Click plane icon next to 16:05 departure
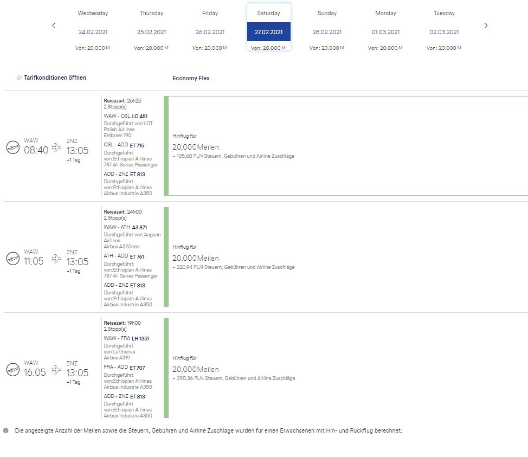The image size is (528, 457). click(56, 370)
